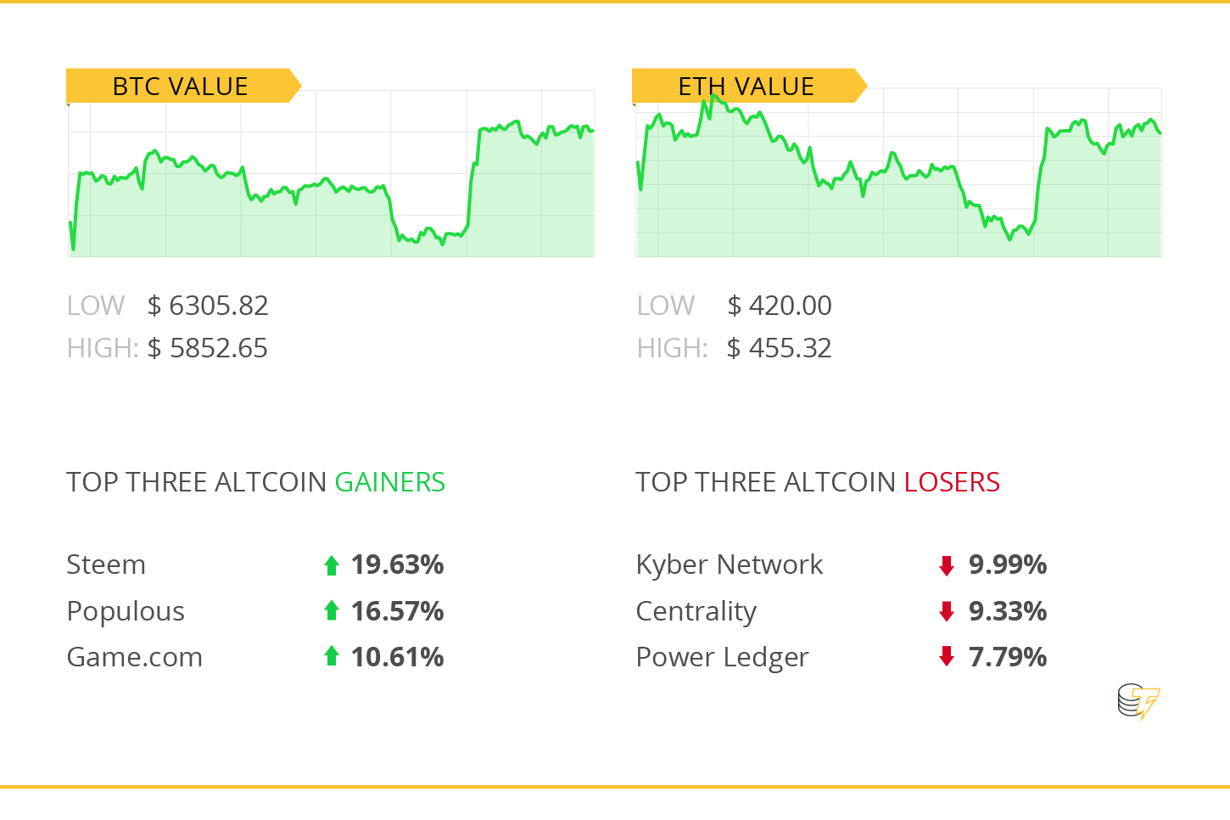Select the BTC VALUE yellow banner
Image resolution: width=1230 pixels, height=820 pixels.
[x=181, y=86]
